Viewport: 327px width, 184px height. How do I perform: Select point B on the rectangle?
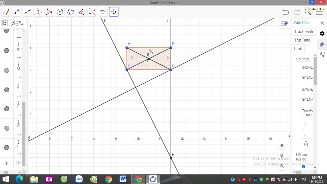tap(171, 48)
